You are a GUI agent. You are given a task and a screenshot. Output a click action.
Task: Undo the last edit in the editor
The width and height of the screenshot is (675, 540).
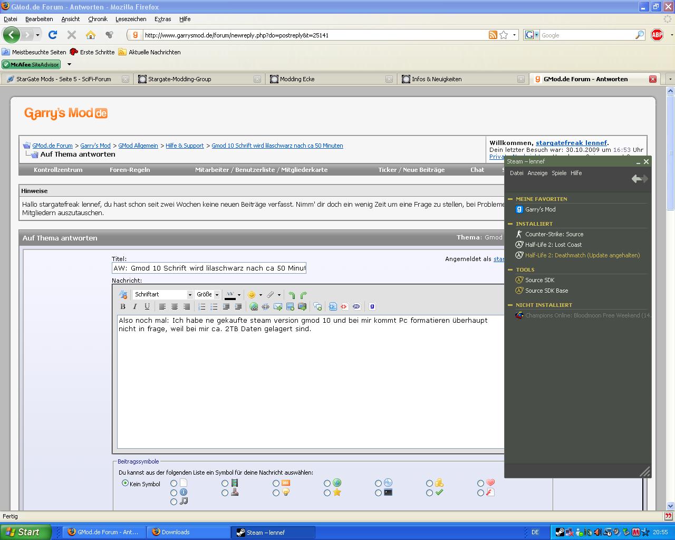point(292,295)
